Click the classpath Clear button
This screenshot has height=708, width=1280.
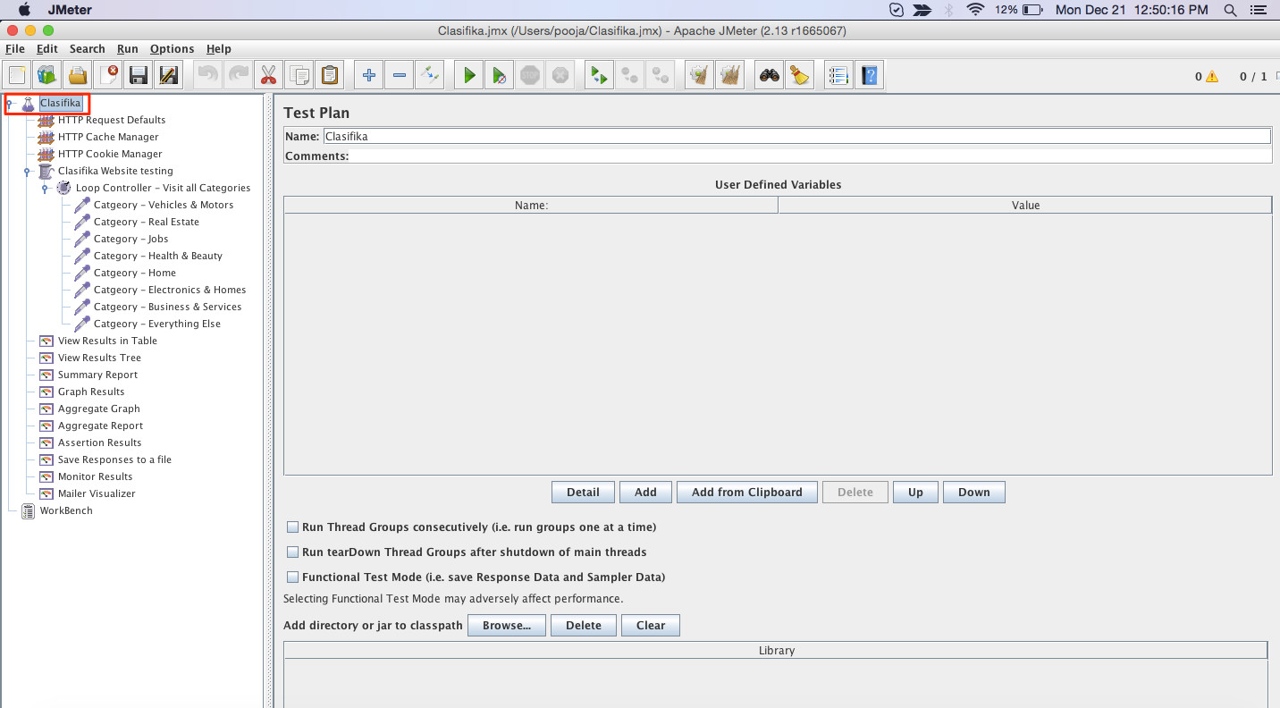(x=651, y=626)
